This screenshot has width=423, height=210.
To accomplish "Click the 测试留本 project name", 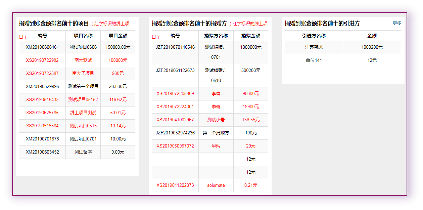I will 83,152.
